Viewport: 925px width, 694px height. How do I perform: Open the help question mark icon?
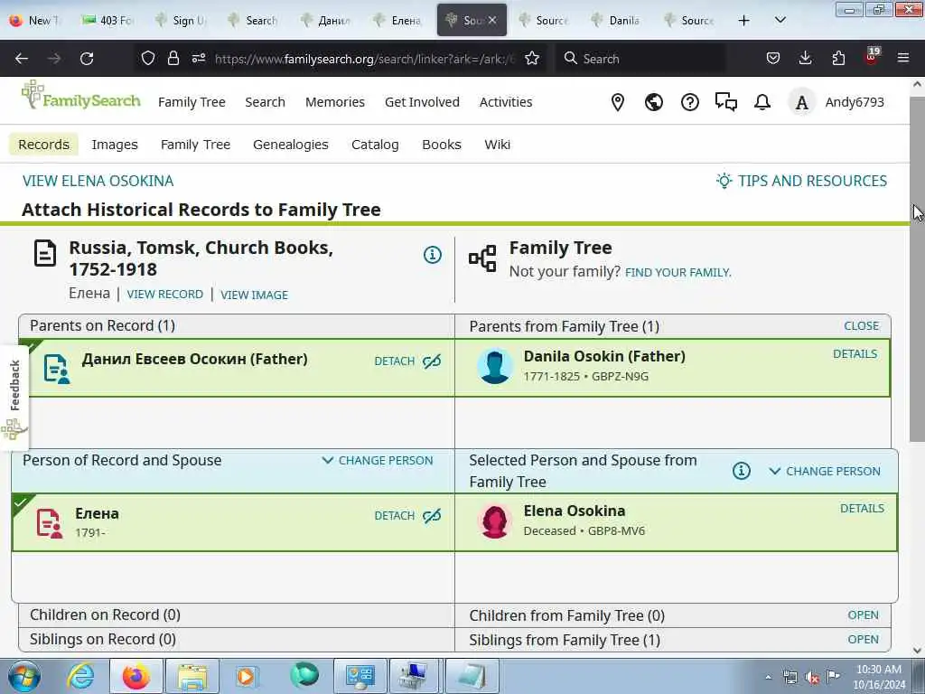click(689, 102)
